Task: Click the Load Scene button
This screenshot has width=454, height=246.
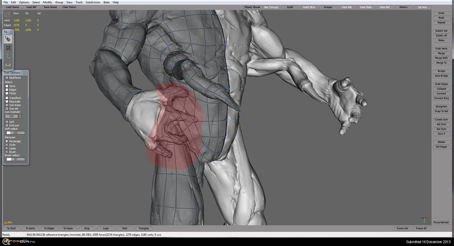Action: pyautogui.click(x=12, y=7)
